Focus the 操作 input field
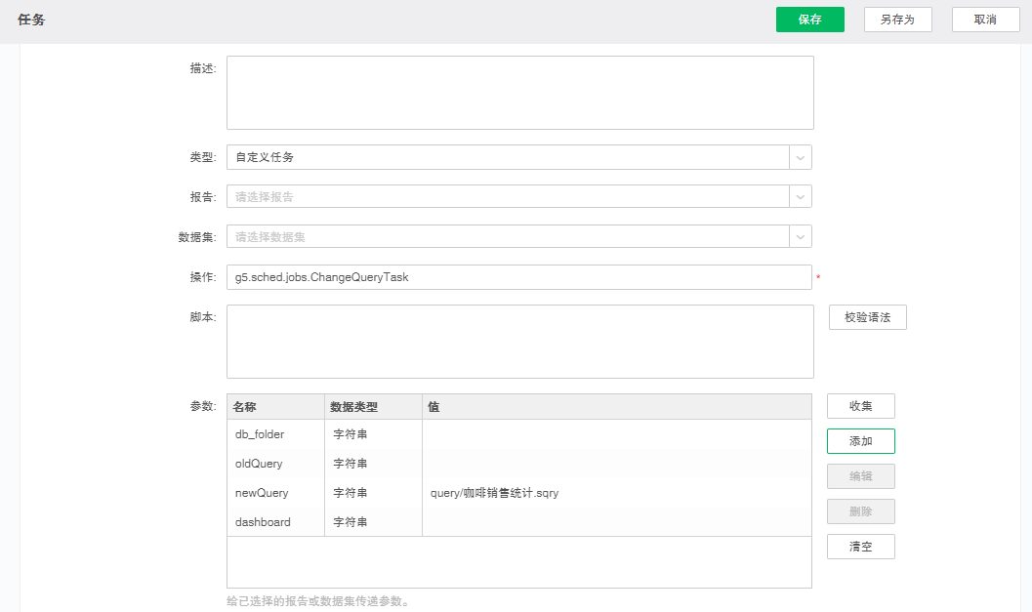This screenshot has height=612, width=1032. [518, 277]
